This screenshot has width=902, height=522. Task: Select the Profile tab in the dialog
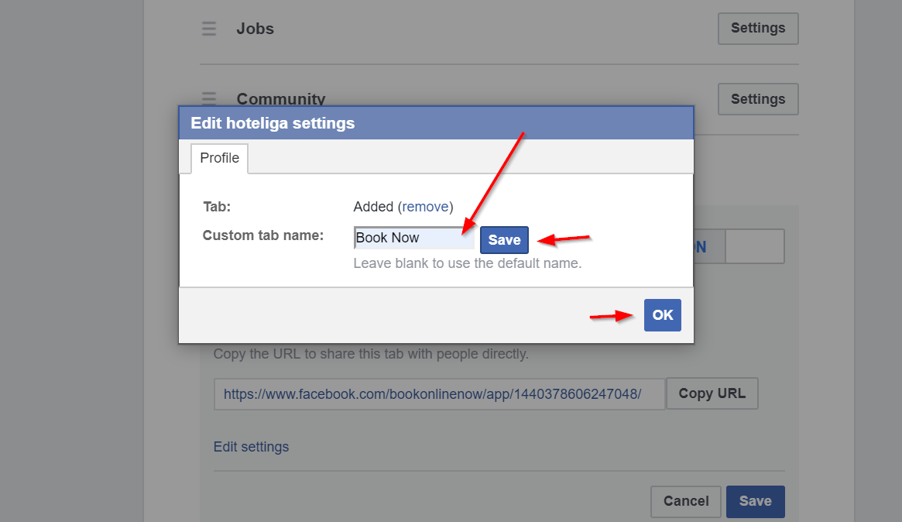(219, 158)
